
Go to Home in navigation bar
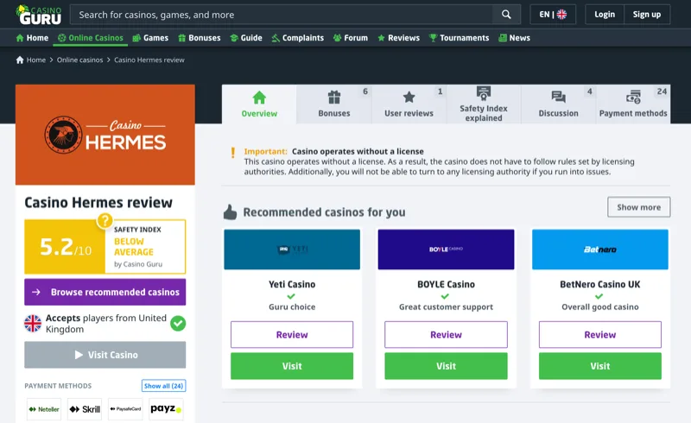point(32,38)
